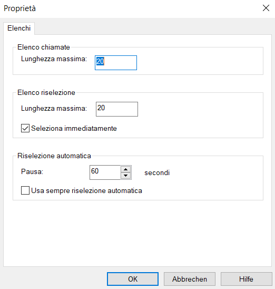The height and width of the screenshot is (289, 275).
Task: Click the Elenco chiamate Lunghezza massima field
Action: [x=116, y=63]
